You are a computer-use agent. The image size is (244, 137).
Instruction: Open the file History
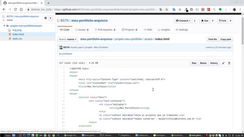(x=214, y=63)
